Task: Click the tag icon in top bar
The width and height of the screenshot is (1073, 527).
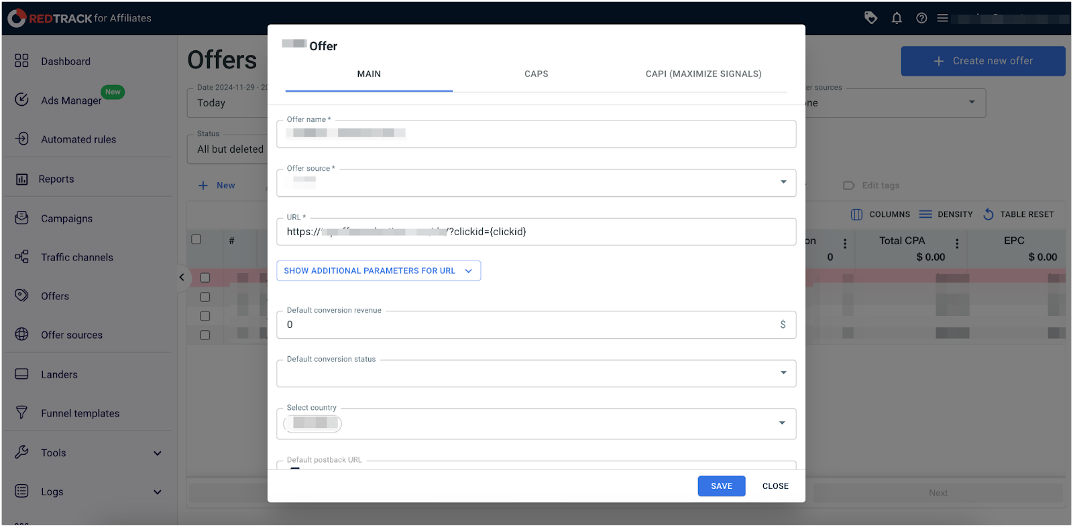Action: 870,18
